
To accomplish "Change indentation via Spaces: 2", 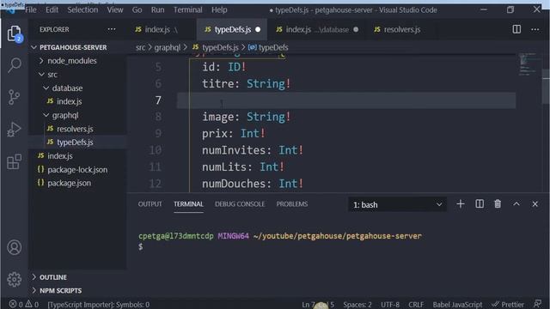I will (x=357, y=304).
